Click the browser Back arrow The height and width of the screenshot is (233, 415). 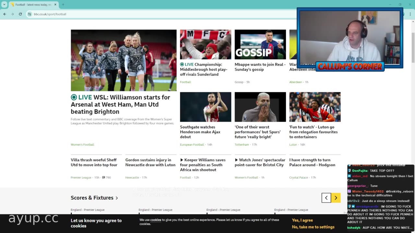coord(5,14)
